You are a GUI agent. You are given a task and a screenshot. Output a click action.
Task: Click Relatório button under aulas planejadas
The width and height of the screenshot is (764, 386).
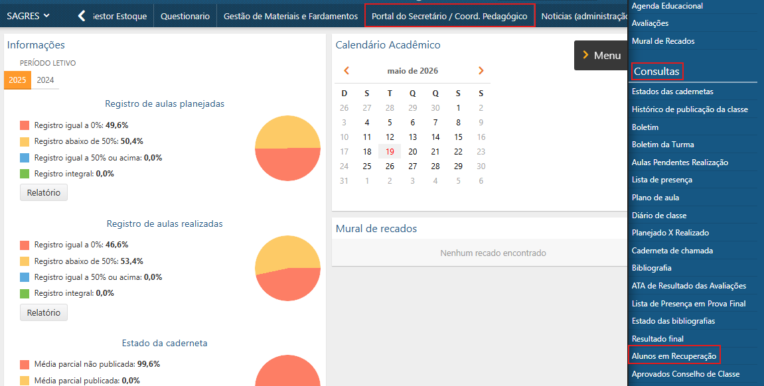pos(43,193)
